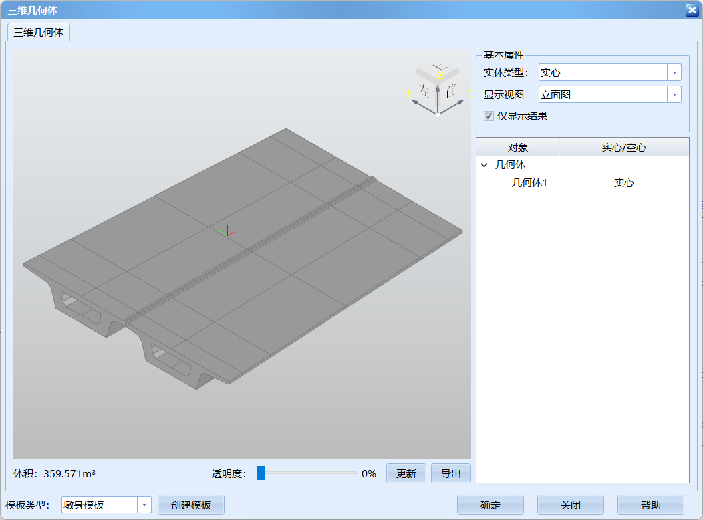The image size is (703, 520).
Task: Toggle the 实心 state of 几何体1
Action: coord(623,182)
